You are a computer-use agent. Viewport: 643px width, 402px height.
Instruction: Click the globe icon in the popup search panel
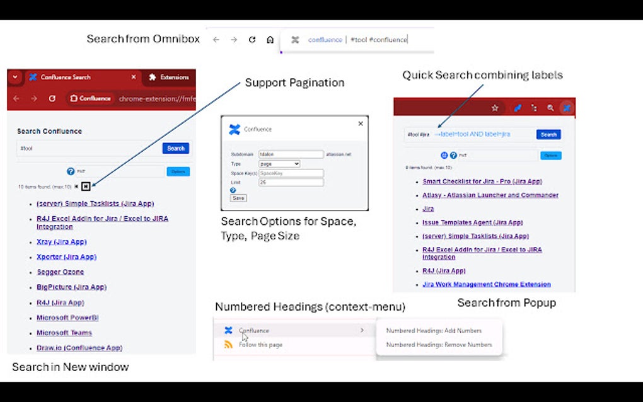(444, 155)
